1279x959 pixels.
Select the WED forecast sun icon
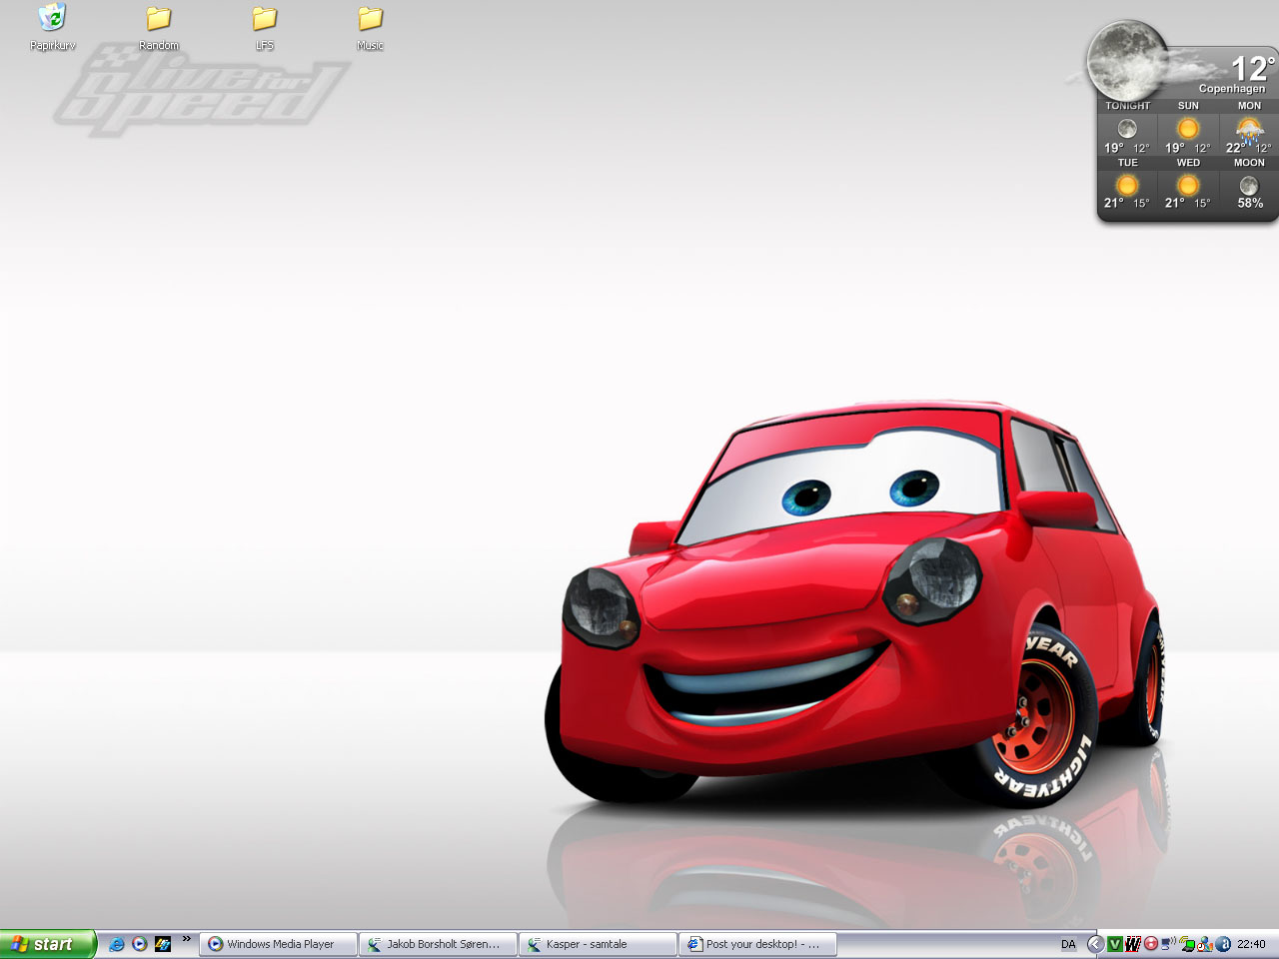tap(1188, 186)
